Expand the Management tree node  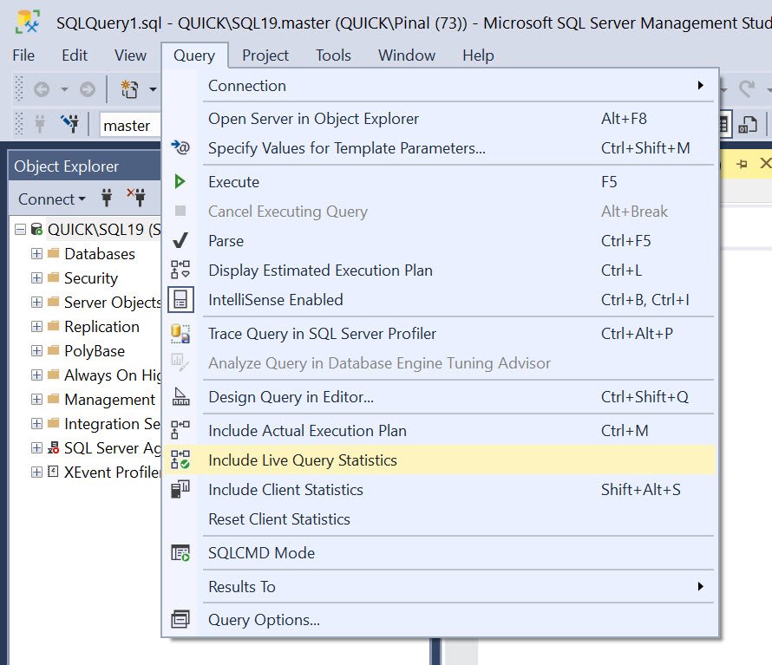36,399
